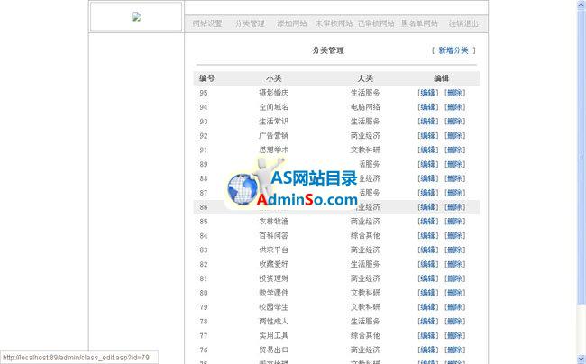Click 编辑 link in row 89
This screenshot has height=364, width=586.
point(428,164)
